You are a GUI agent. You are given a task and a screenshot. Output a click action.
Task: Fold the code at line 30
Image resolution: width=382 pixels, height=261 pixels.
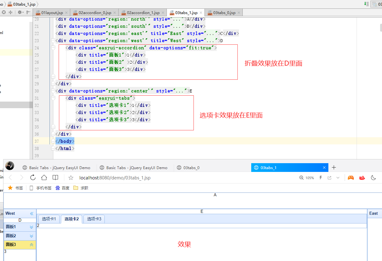point(53,91)
